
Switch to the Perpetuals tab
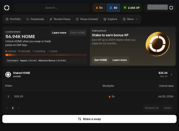click(x=35, y=19)
